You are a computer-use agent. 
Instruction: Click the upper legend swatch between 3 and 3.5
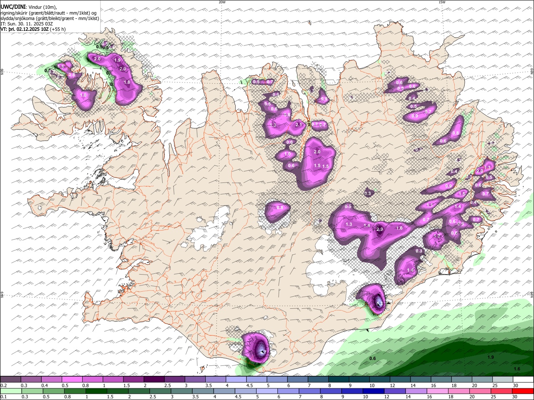195,380
